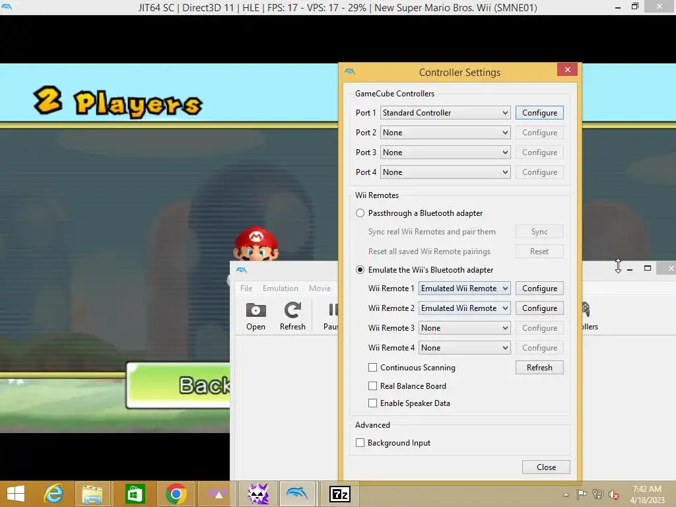
Task: Open Wii Remote 3 source dropdown
Action: point(464,328)
